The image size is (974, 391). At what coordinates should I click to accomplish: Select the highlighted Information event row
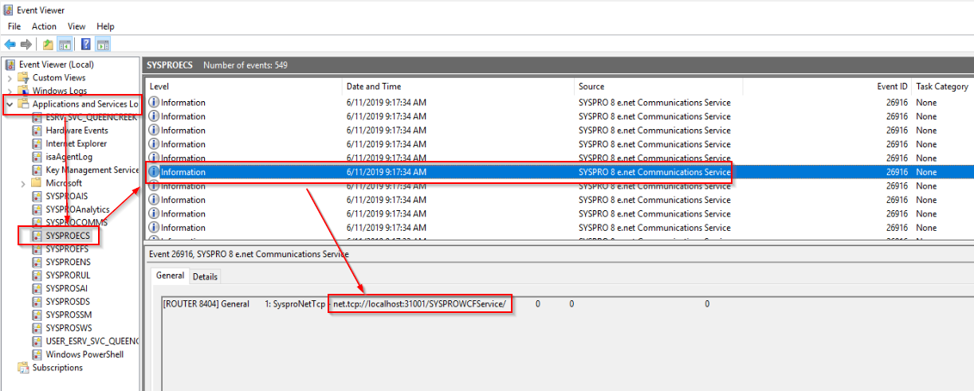(x=560, y=172)
